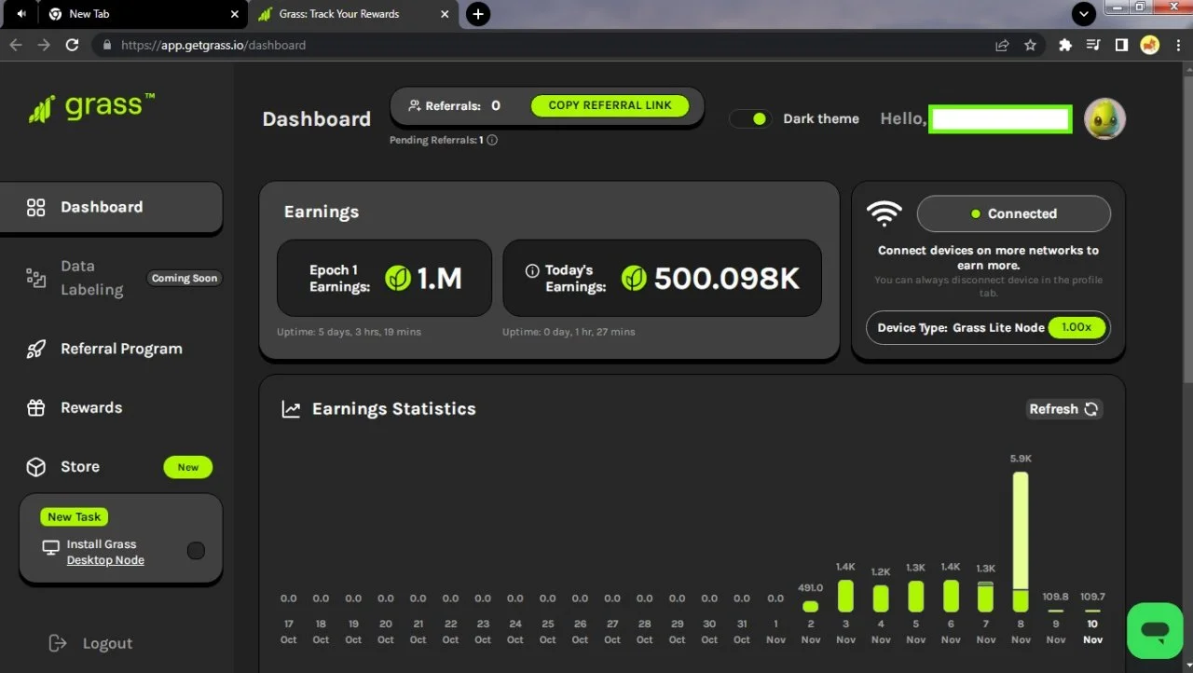
Task: Select the 2 Nov bar showing 491.0
Action: (811, 606)
